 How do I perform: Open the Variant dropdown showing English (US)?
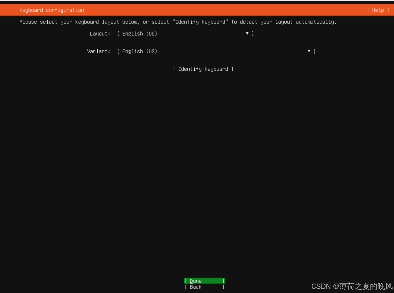(x=216, y=51)
